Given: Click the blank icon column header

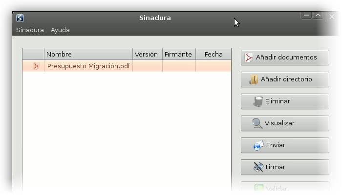Looking at the screenshot, I should point(33,54).
